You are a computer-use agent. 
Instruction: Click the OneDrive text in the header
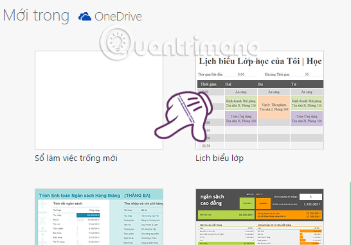pos(118,17)
